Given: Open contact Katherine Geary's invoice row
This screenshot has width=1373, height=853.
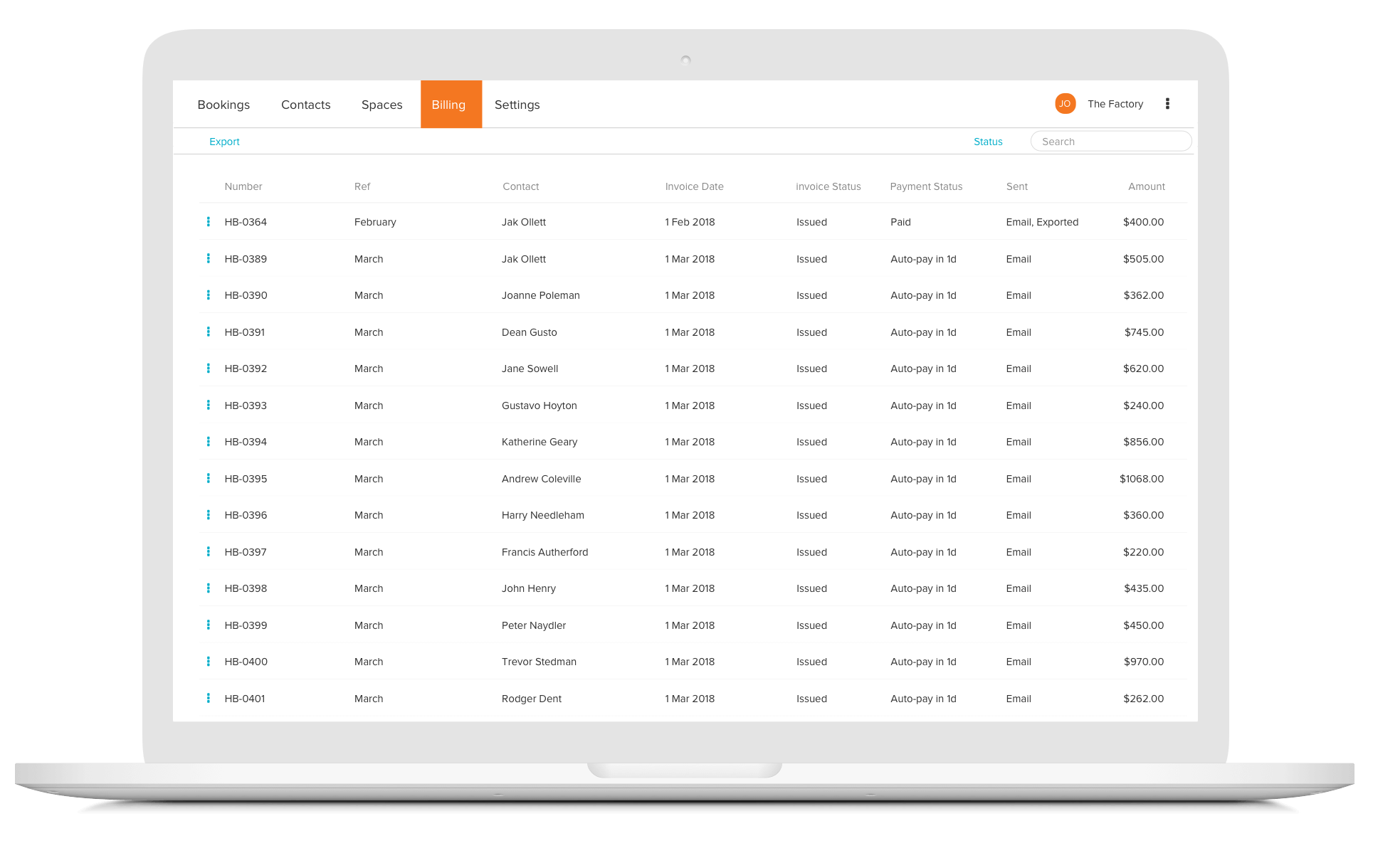Looking at the screenshot, I should point(539,442).
